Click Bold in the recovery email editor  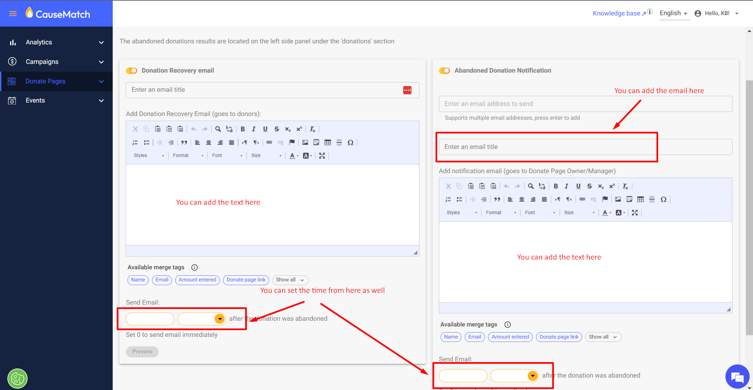pos(242,129)
